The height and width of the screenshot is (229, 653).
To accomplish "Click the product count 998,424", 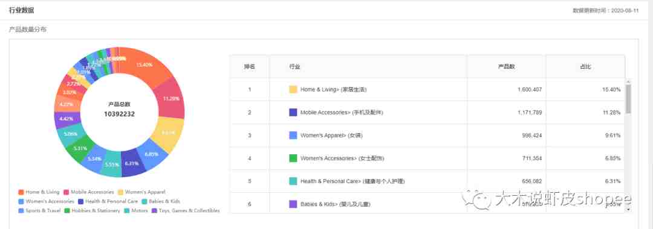I will (532, 135).
